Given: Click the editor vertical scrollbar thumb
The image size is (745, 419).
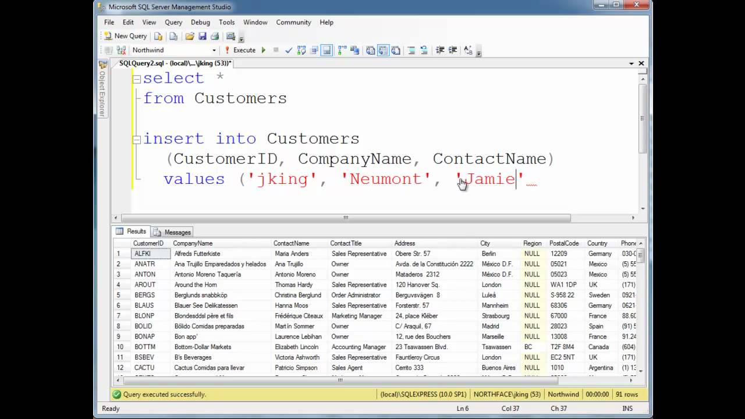Looking at the screenshot, I should (x=643, y=119).
